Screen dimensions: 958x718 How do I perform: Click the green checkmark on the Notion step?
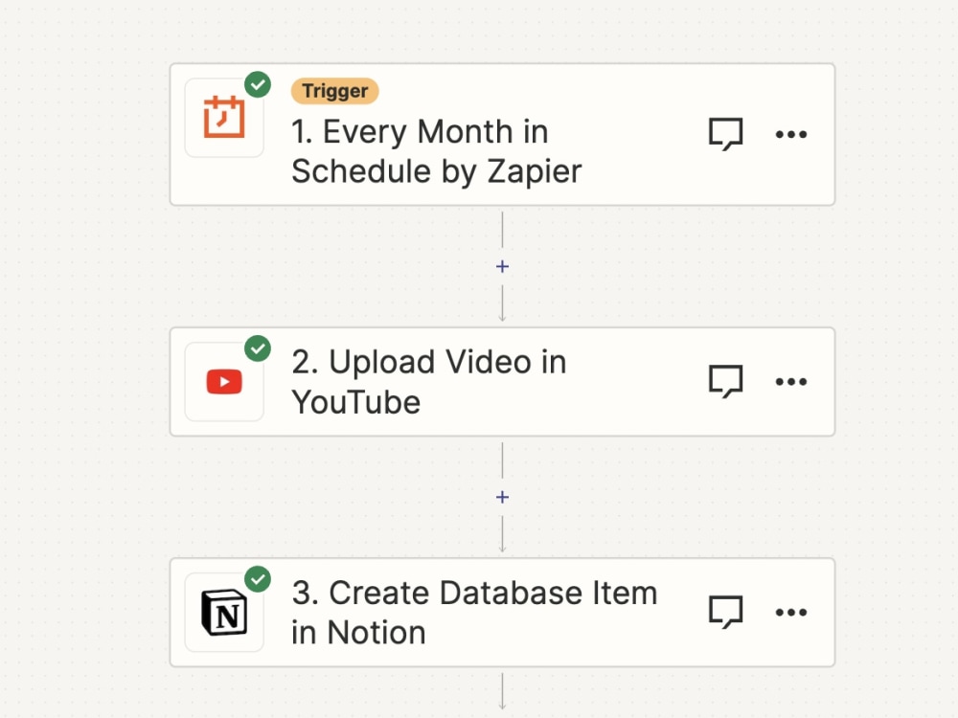pyautogui.click(x=257, y=580)
